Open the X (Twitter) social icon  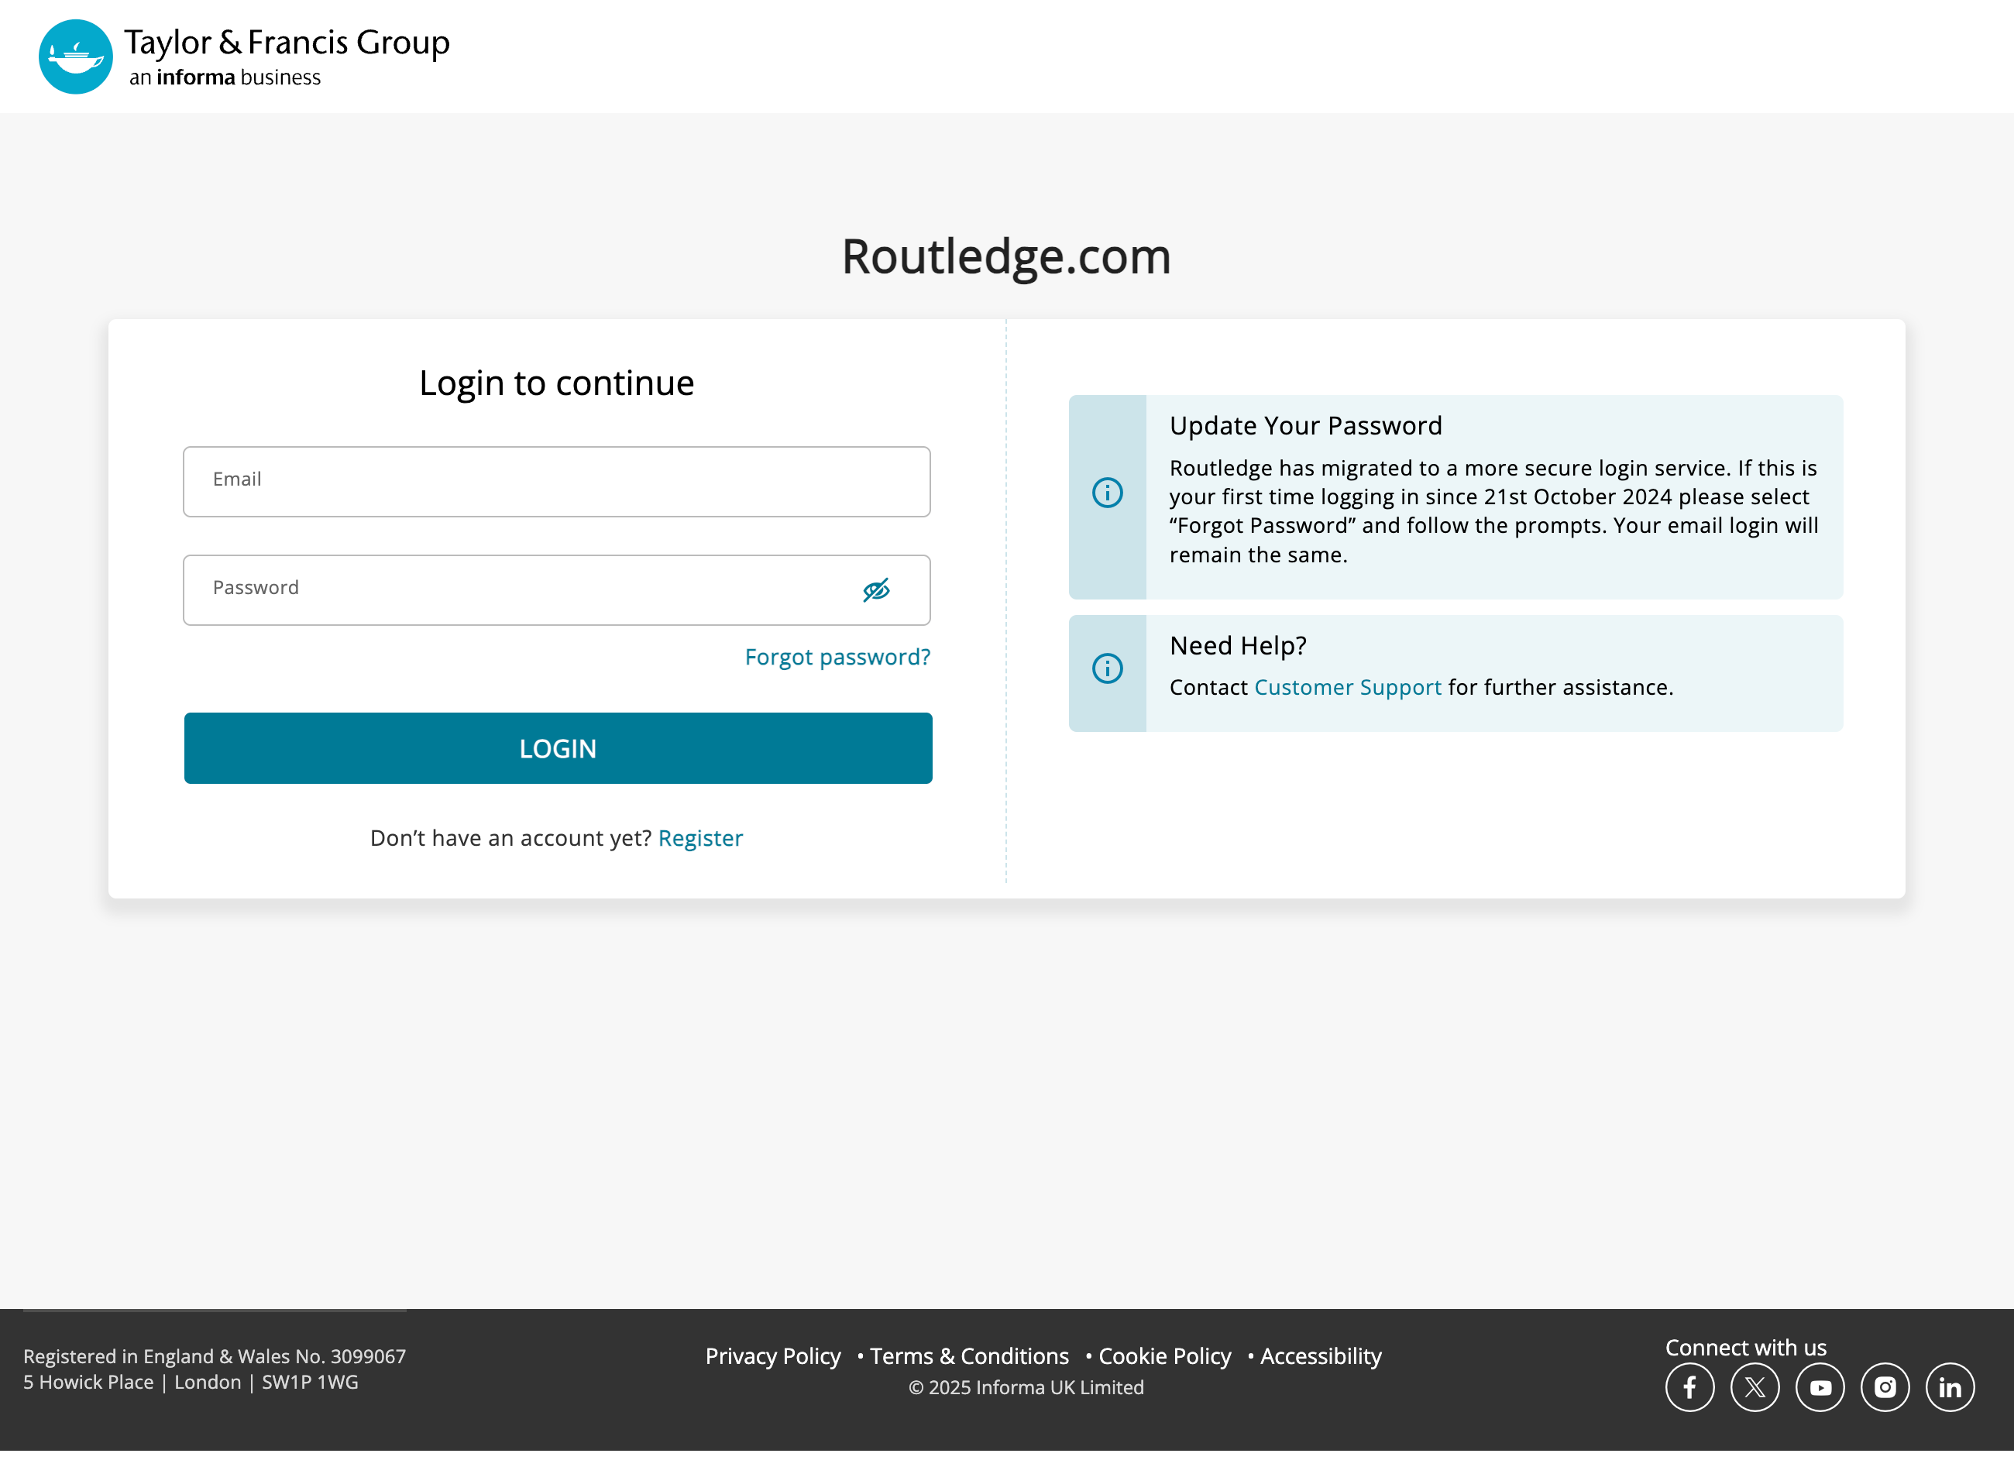point(1755,1386)
